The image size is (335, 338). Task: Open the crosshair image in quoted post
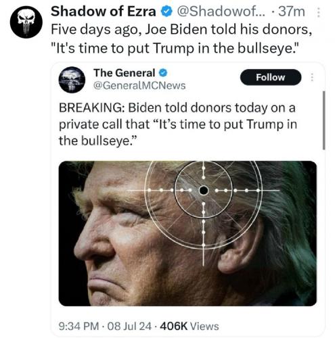coord(187,233)
